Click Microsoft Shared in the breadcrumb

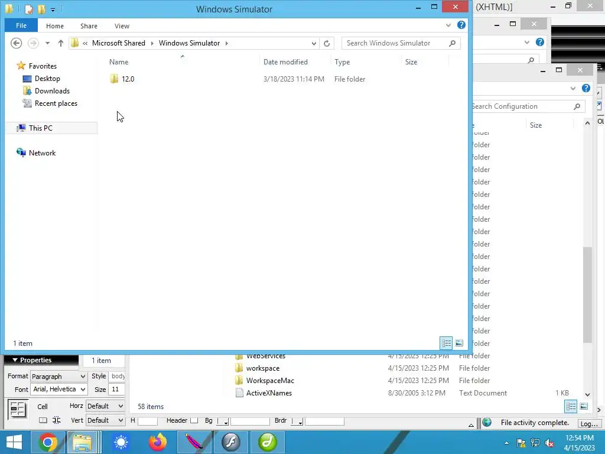pos(118,43)
